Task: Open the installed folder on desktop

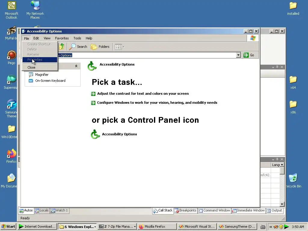Action: [x=293, y=9]
